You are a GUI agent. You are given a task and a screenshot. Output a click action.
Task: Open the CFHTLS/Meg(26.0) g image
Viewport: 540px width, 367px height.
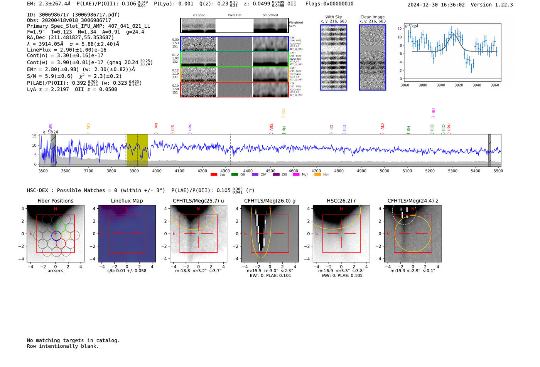tap(270, 234)
